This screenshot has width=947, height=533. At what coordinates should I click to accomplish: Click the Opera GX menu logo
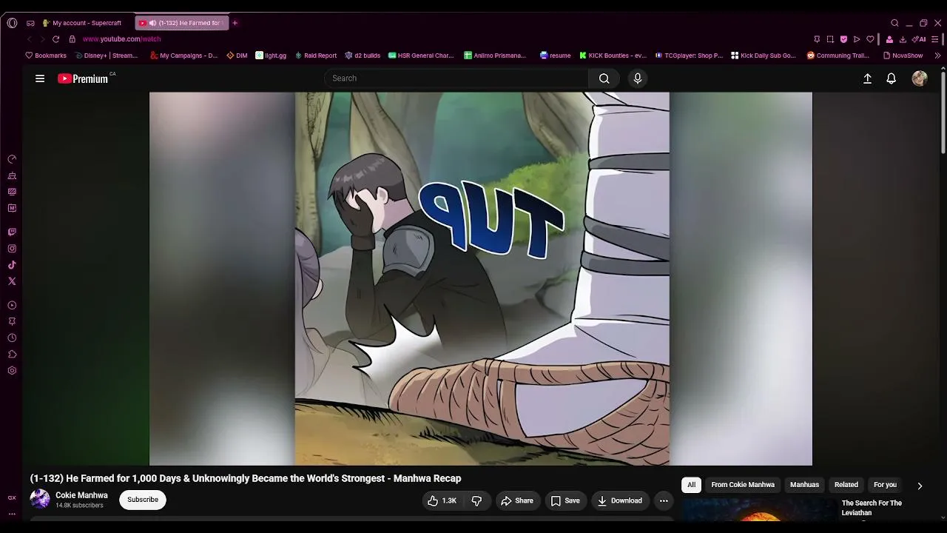coord(12,23)
